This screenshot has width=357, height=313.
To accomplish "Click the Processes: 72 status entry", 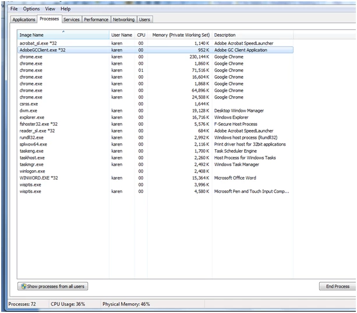I will [22, 304].
